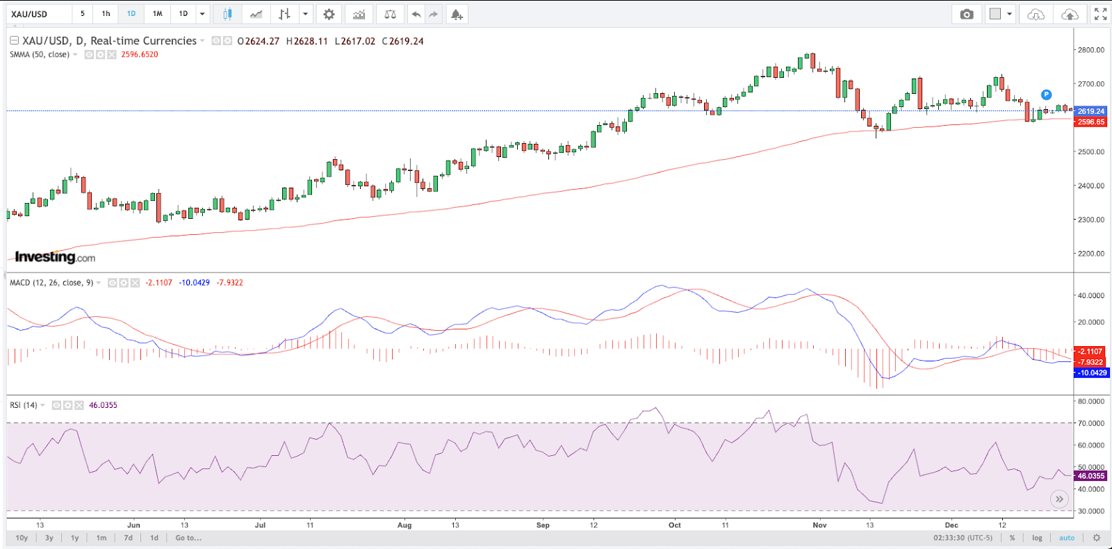Set the 3y time range
Viewport: 1112px width, 549px height.
click(49, 538)
